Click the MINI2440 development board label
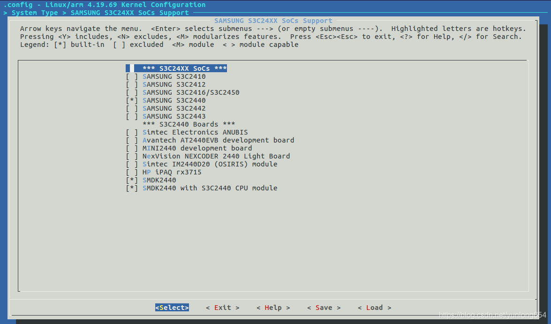The width and height of the screenshot is (551, 324). 197,148
